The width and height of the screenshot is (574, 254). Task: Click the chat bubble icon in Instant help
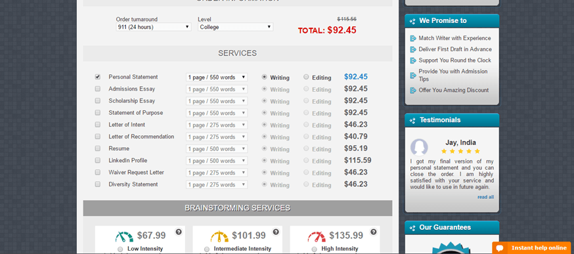[500, 248]
